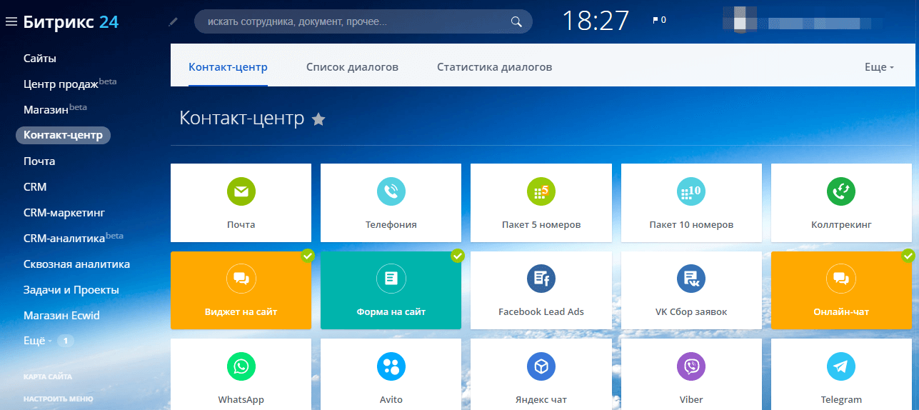Expand Ещё in the left sidebar
The image size is (919, 410).
click(x=37, y=341)
